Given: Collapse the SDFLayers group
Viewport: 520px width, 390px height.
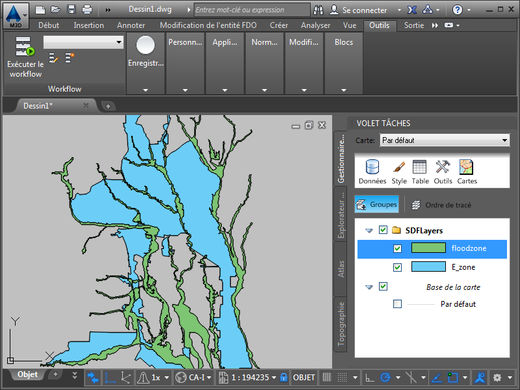Looking at the screenshot, I should [x=369, y=230].
